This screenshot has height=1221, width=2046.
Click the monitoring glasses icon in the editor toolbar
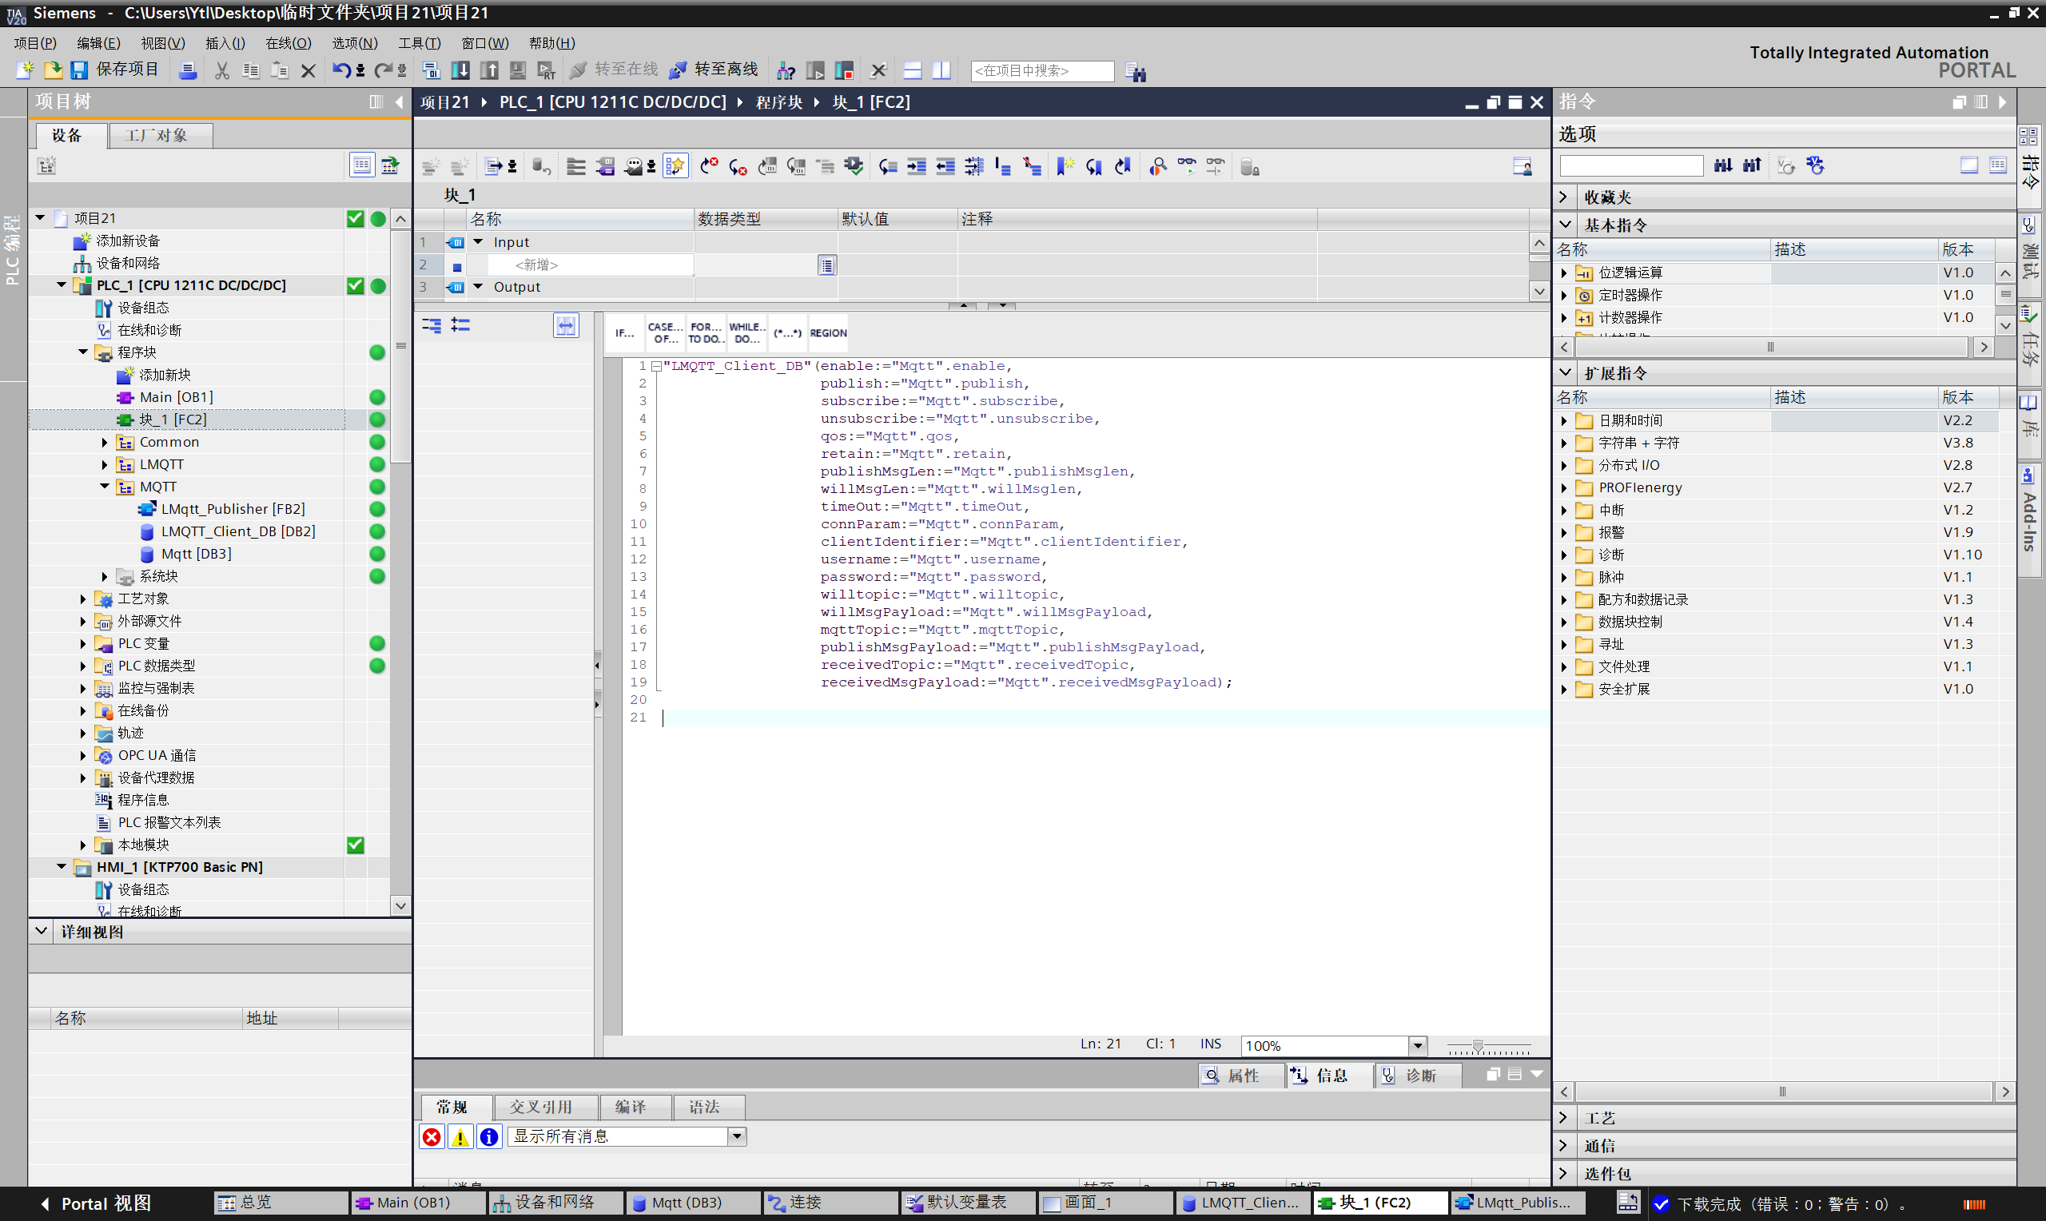[1186, 165]
